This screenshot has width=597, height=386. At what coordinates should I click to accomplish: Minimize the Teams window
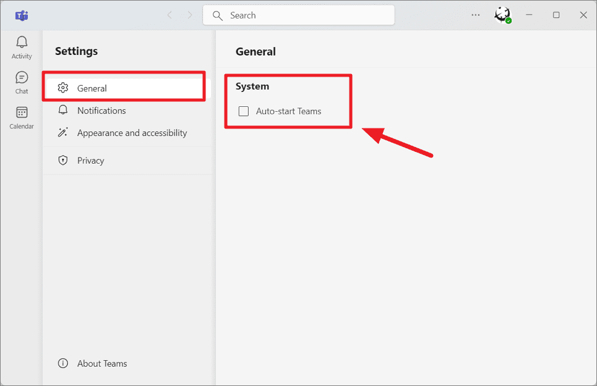529,15
